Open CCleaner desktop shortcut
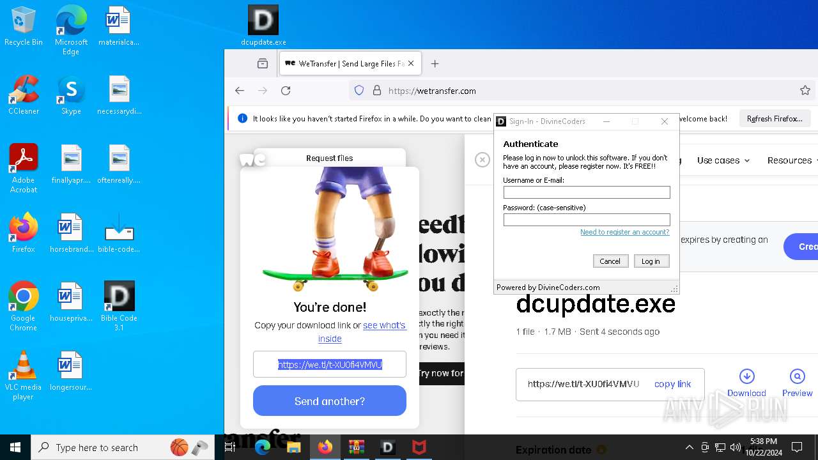 pos(24,95)
